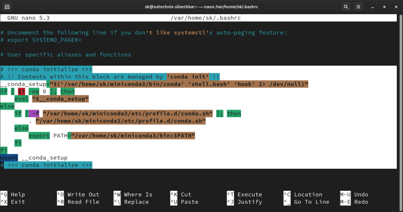
Task: Select Execute from the shortcut bar
Action: [245, 194]
